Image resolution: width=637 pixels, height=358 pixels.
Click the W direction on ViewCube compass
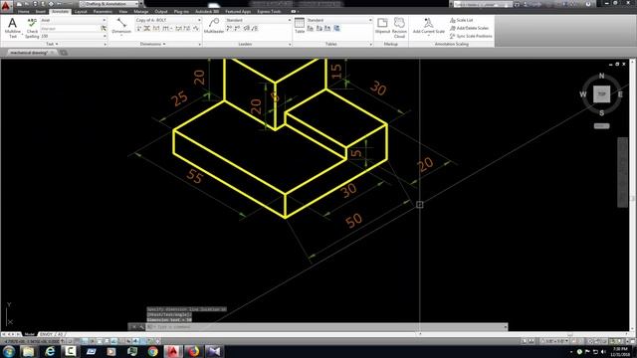pos(583,94)
